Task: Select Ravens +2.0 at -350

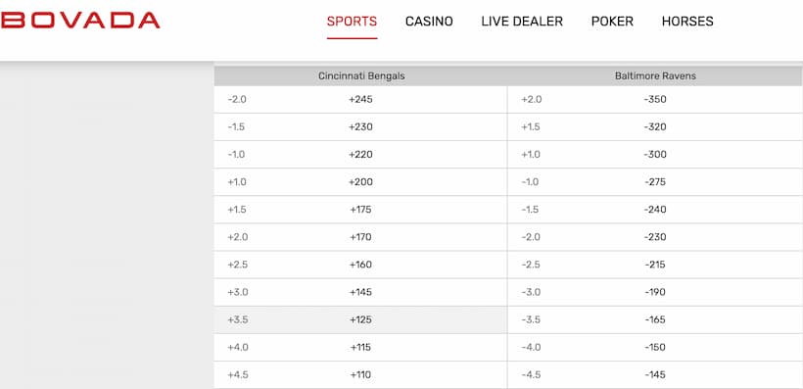Action: (x=655, y=99)
